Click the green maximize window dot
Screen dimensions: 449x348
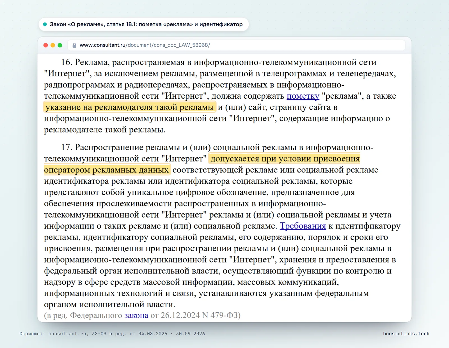pos(60,45)
